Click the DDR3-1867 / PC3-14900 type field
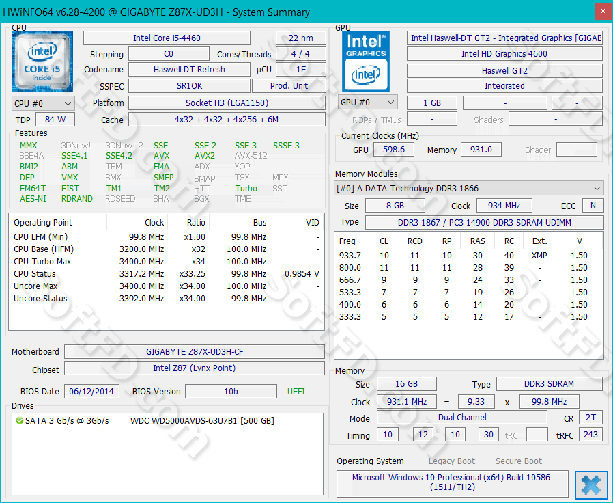 [485, 223]
